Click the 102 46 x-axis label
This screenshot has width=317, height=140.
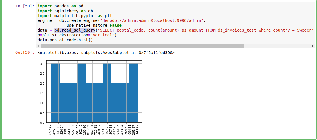[81, 129]
